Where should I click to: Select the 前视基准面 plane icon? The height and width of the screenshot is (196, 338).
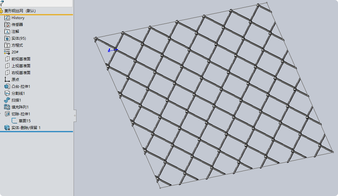click(x=7, y=59)
